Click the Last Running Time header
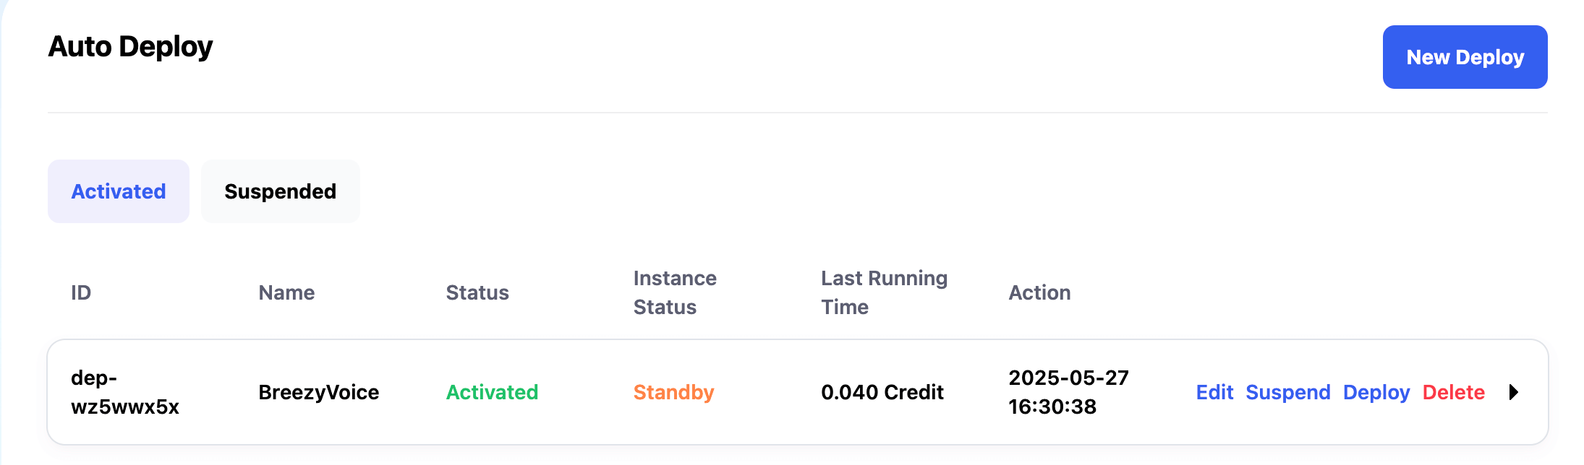1584x465 pixels. click(x=884, y=292)
